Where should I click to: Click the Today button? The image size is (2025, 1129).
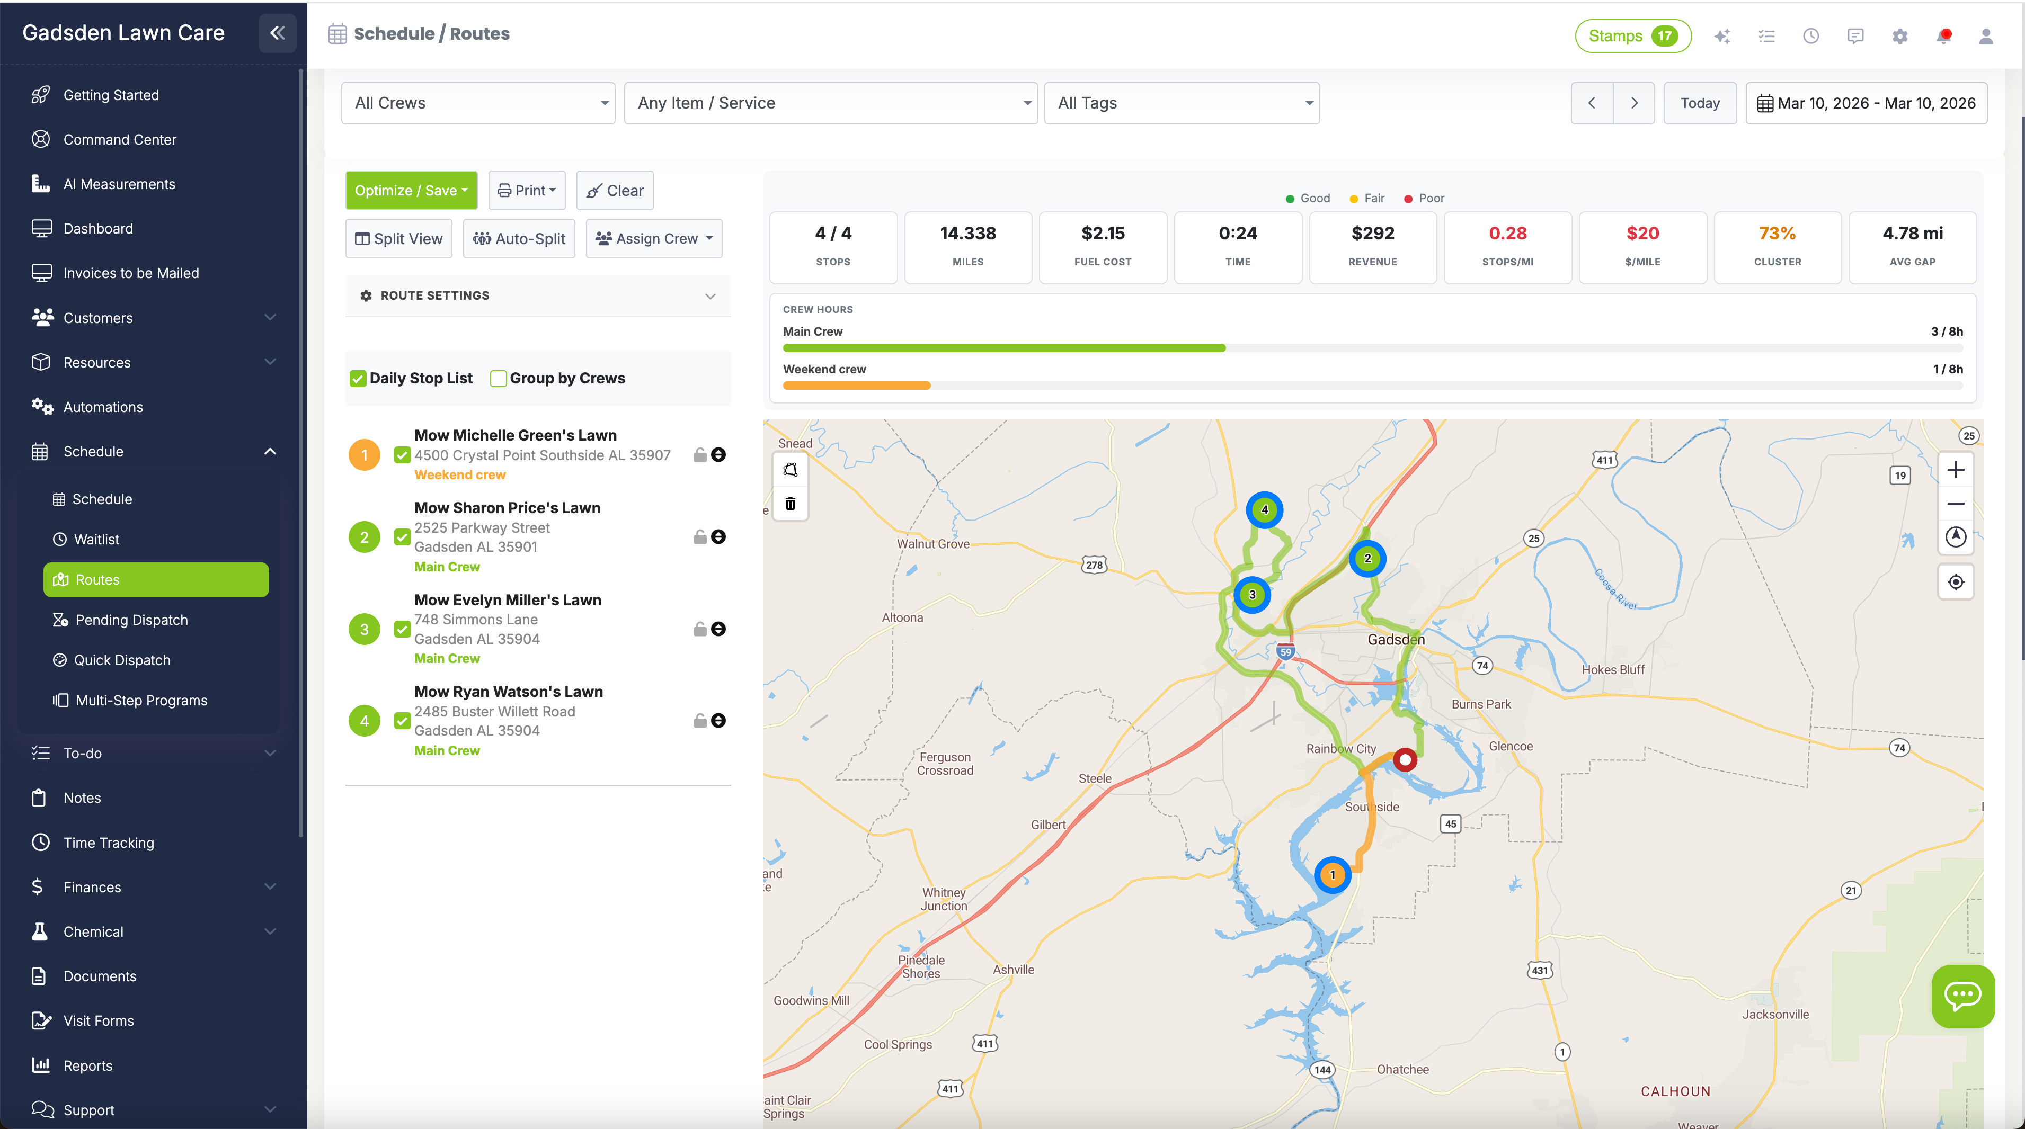click(1700, 102)
